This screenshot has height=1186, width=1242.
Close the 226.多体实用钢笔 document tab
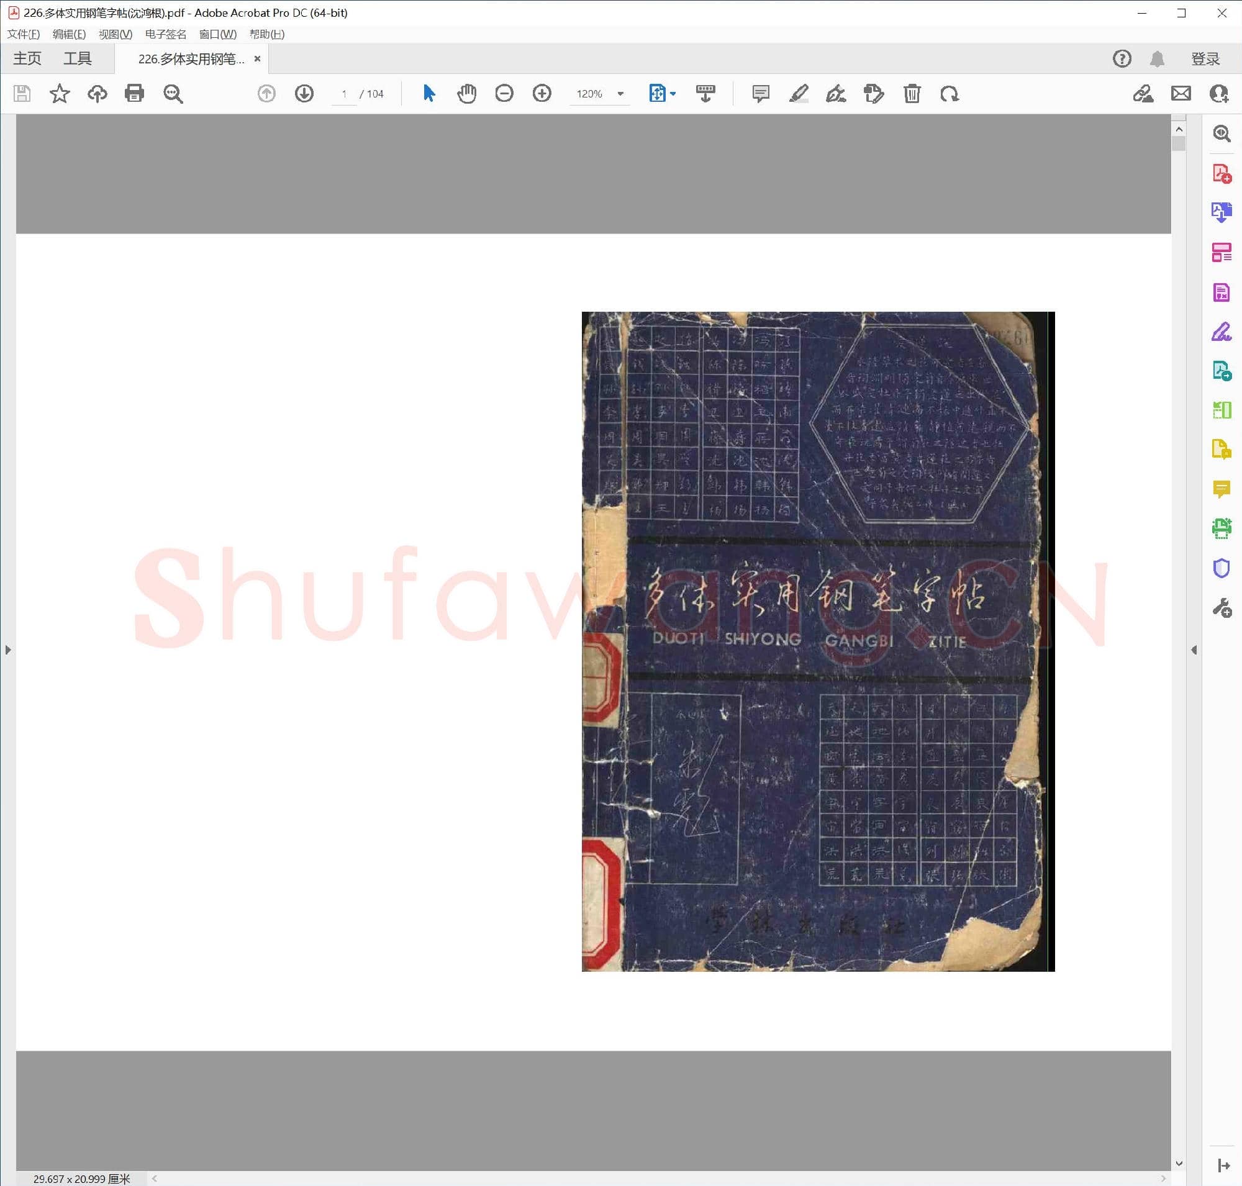pyautogui.click(x=257, y=59)
